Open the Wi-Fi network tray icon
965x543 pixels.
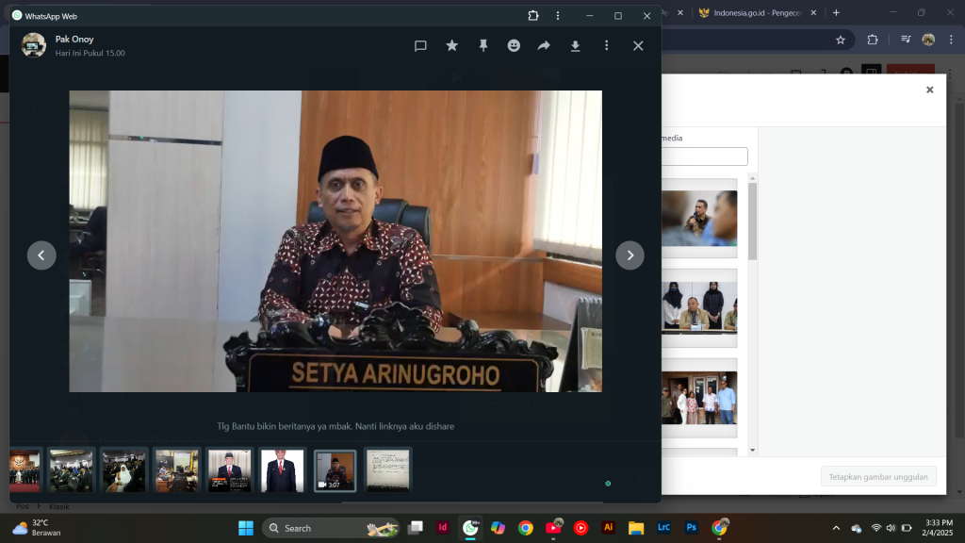876,528
